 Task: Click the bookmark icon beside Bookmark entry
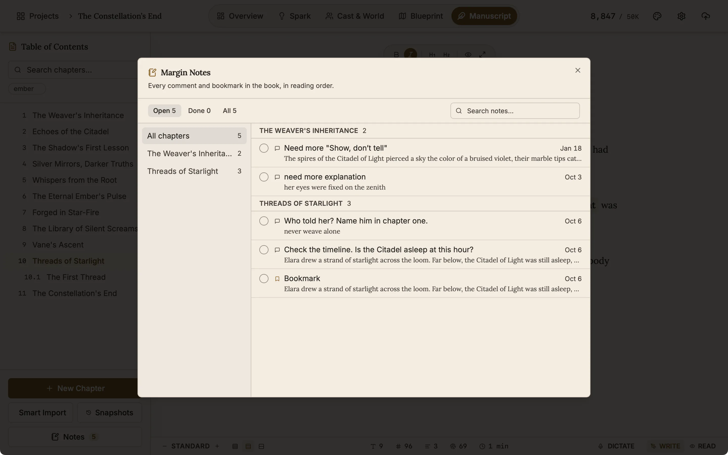tap(277, 279)
